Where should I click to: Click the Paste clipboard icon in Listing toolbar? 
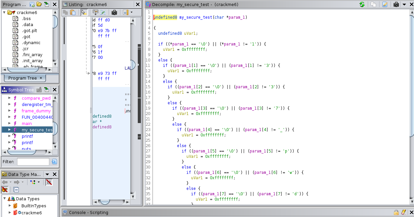click(72, 12)
